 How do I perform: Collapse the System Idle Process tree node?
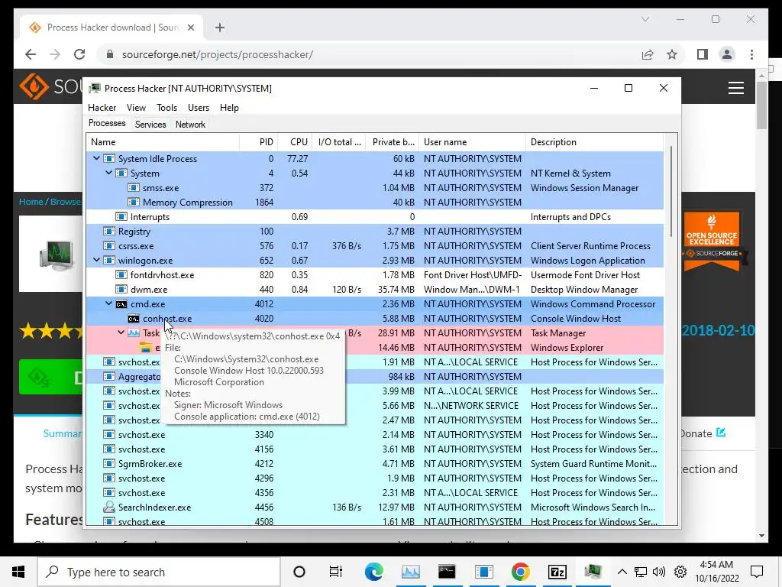[x=96, y=158]
